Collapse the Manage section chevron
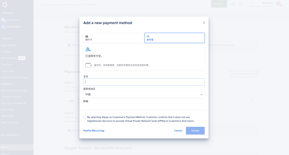This screenshot has height=155, width=289. tap(29, 39)
